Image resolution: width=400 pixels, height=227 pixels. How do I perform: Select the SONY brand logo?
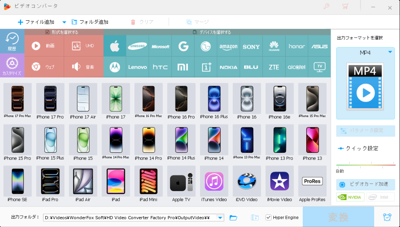coord(251,46)
